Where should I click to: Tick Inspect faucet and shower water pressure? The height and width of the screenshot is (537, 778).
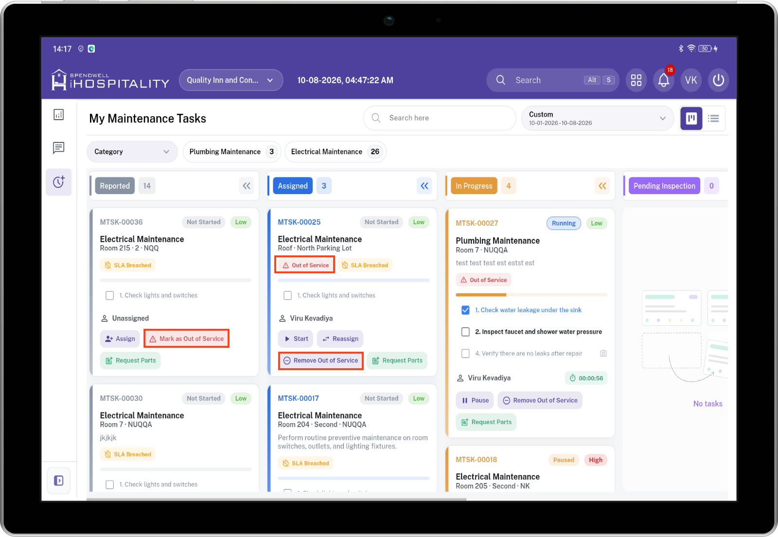coord(465,332)
